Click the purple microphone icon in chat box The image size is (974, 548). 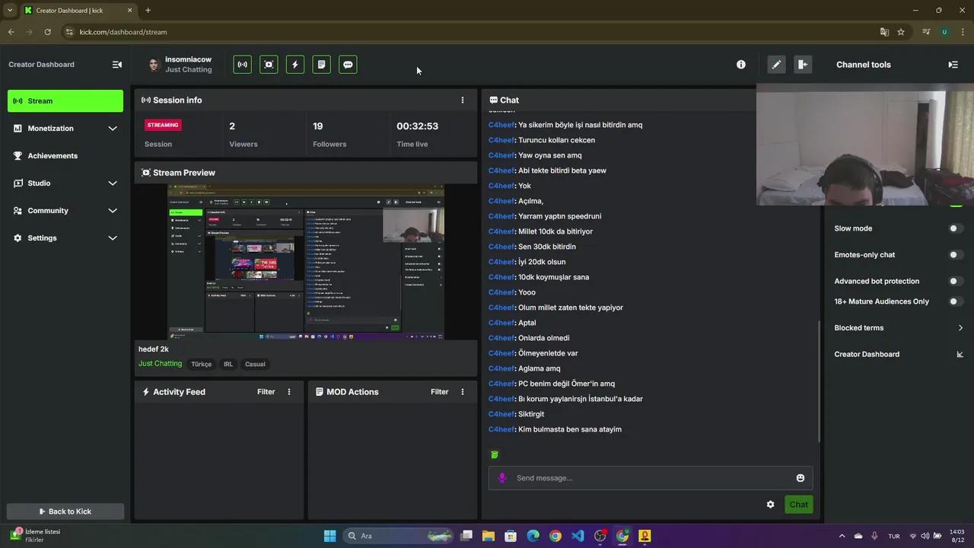[502, 478]
